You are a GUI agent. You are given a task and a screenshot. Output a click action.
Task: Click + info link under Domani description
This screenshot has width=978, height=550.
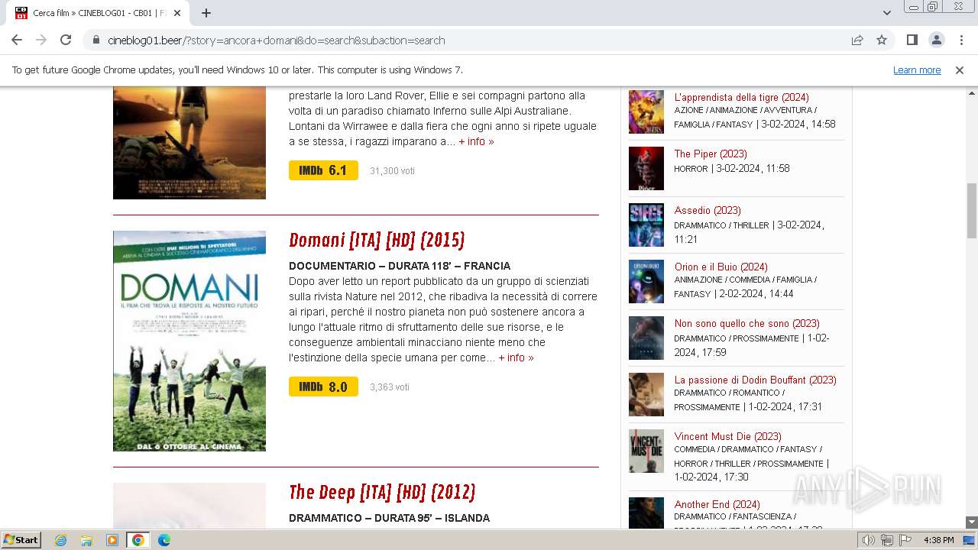(517, 357)
